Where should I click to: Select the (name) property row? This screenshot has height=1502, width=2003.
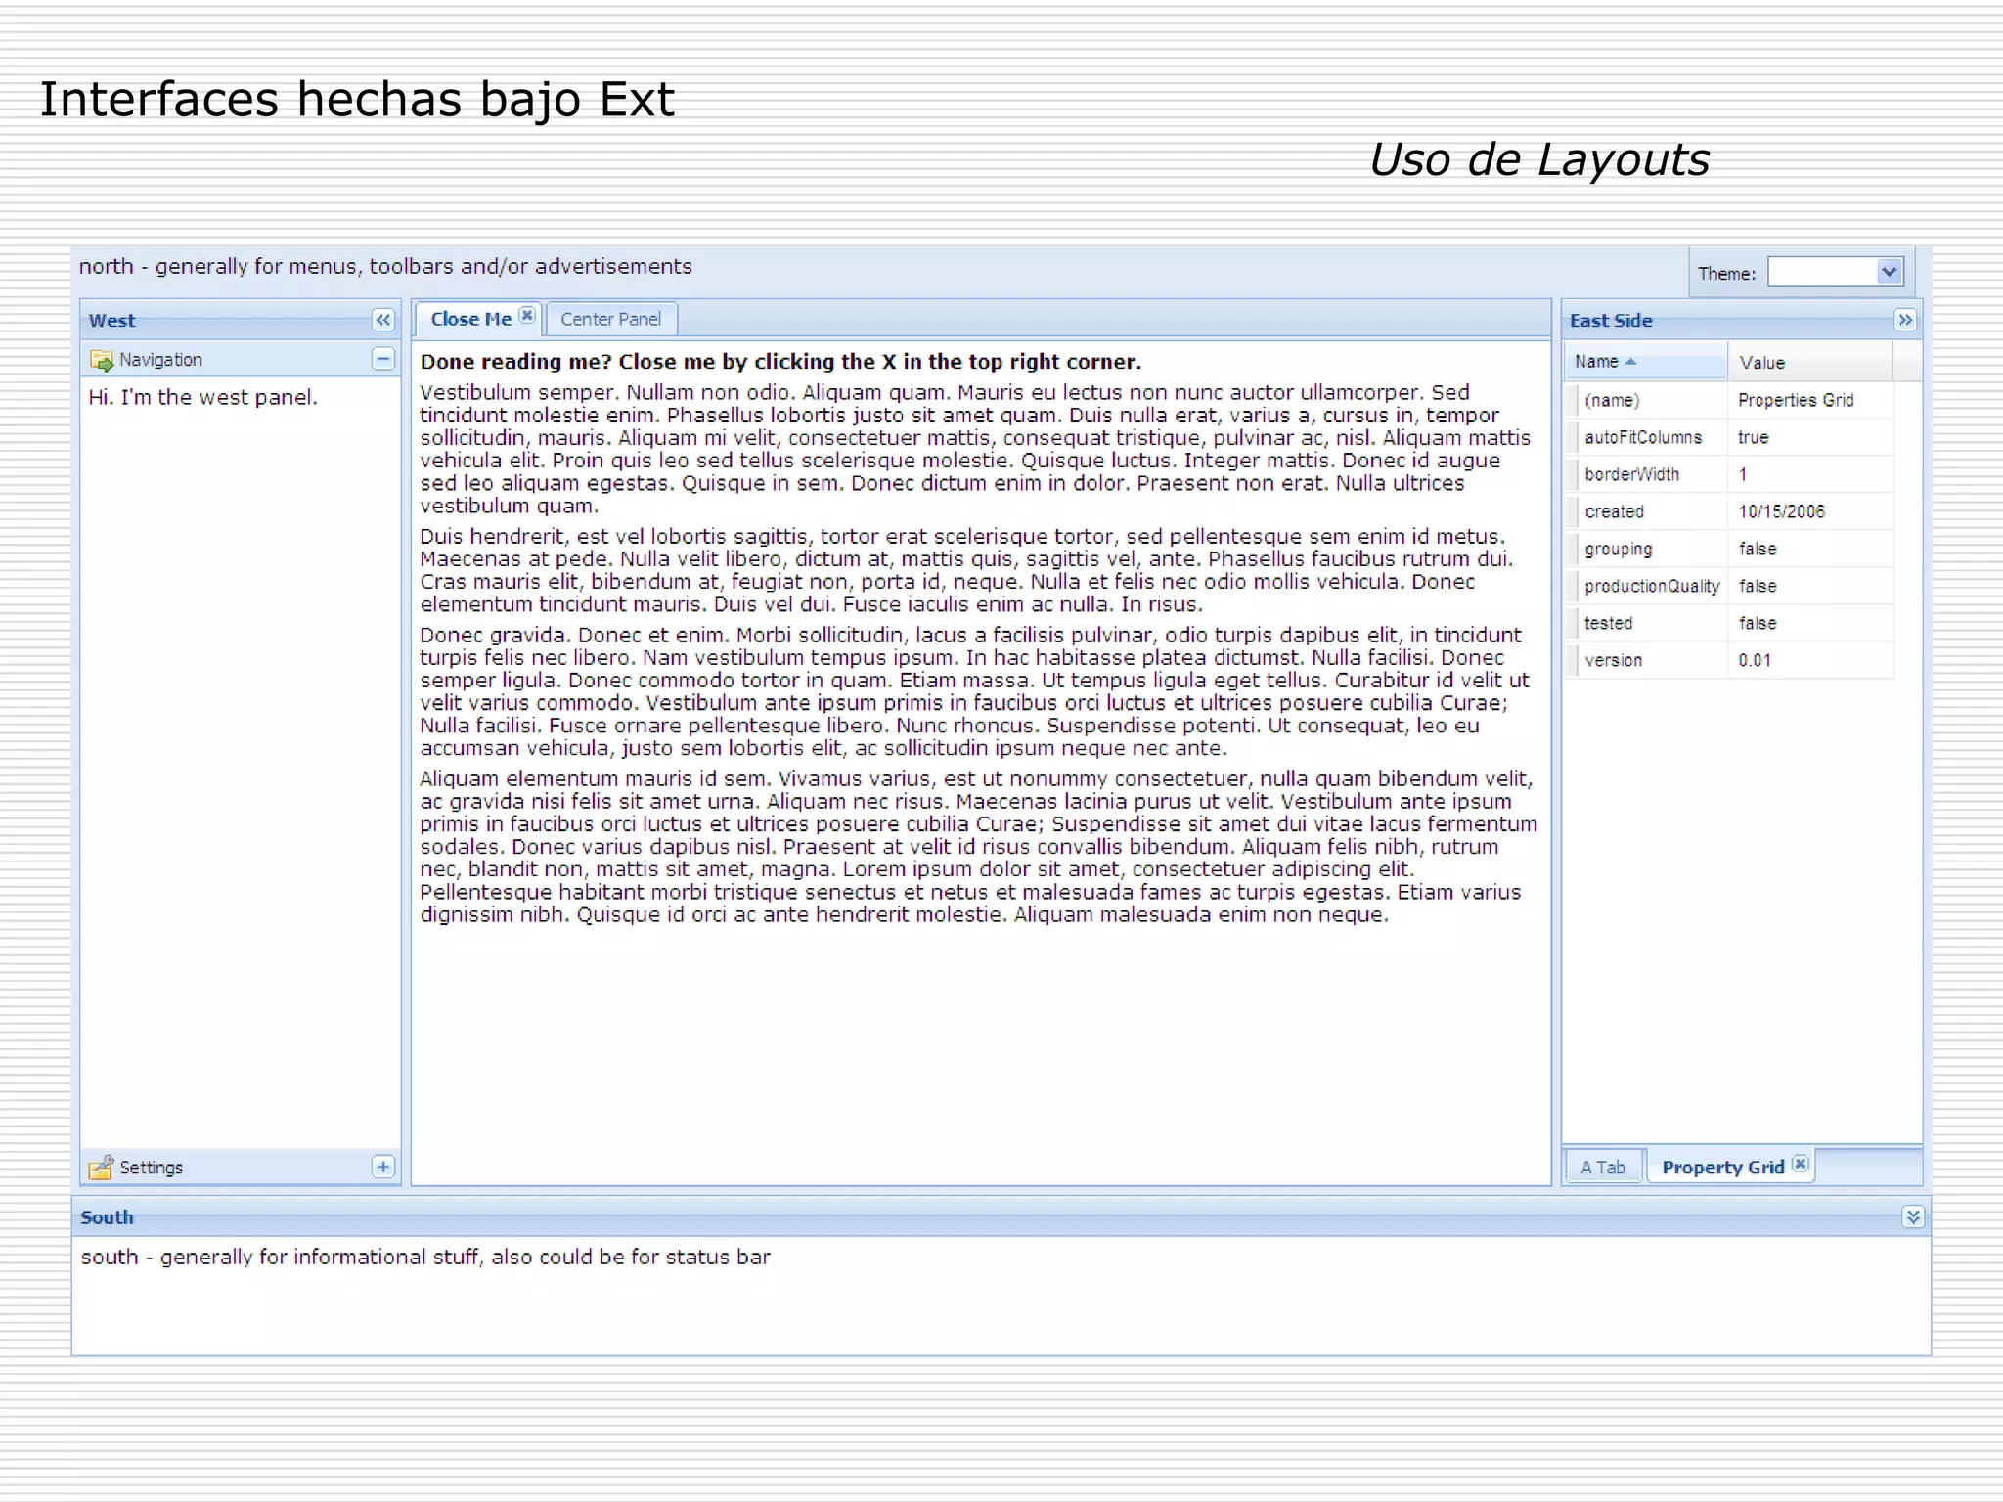coord(1730,400)
